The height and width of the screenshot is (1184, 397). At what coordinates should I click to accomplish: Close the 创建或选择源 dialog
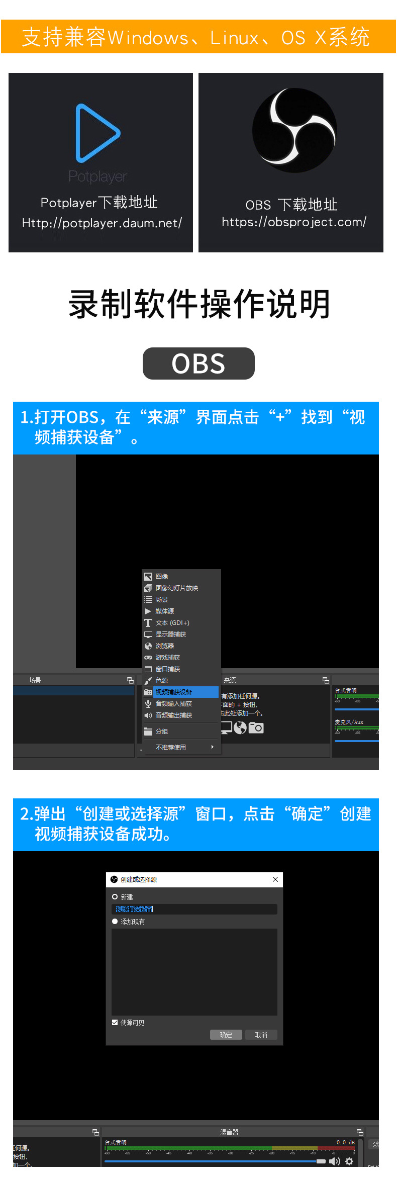[275, 879]
